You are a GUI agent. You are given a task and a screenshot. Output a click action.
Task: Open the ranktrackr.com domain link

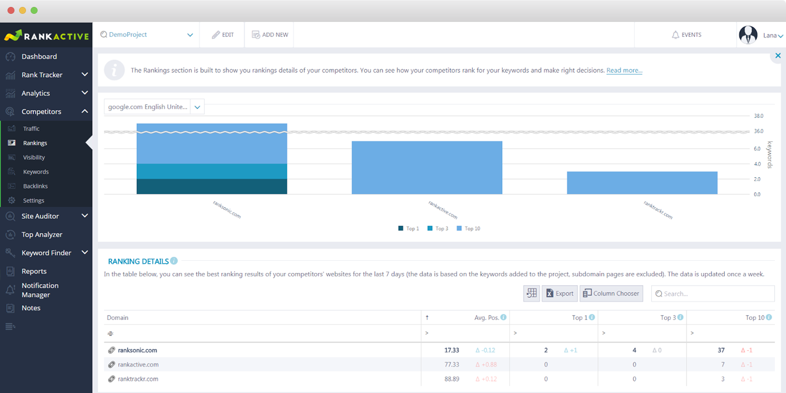coord(138,379)
